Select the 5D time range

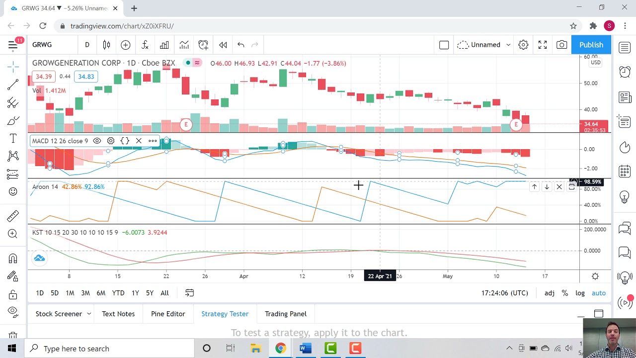[x=55, y=293]
